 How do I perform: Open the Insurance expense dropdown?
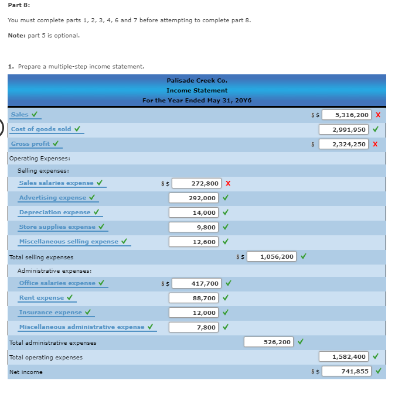pyautogui.click(x=56, y=313)
